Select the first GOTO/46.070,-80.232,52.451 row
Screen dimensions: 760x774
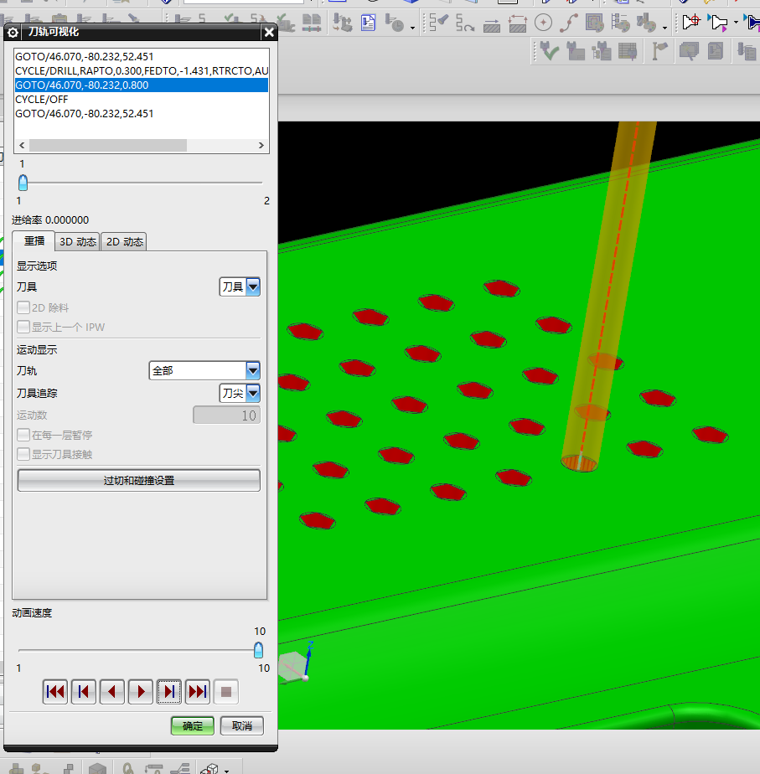(142, 56)
